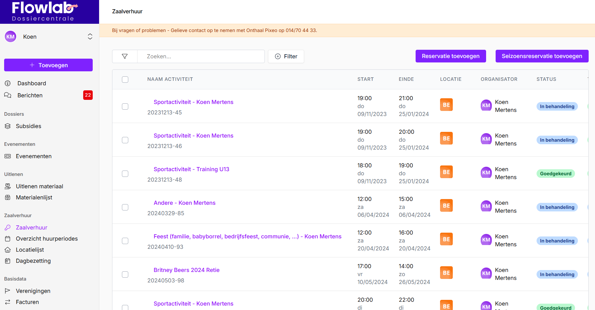Click the funnel filter icon beside search
Image resolution: width=595 pixels, height=310 pixels.
click(125, 56)
